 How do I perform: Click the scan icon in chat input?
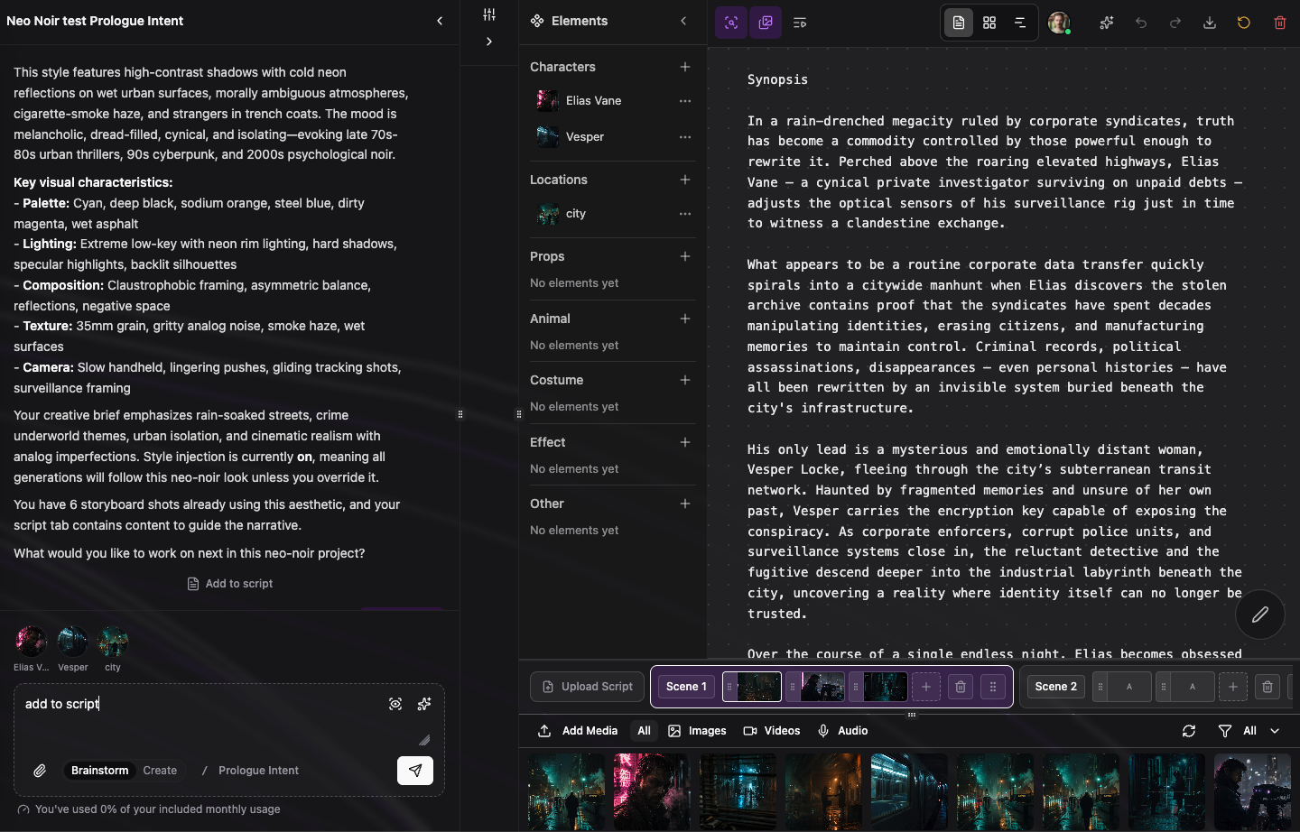tap(395, 704)
